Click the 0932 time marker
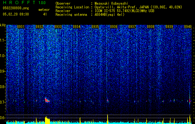The height and width of the screenshot is (124, 195). pyautogui.click(x=39, y=27)
